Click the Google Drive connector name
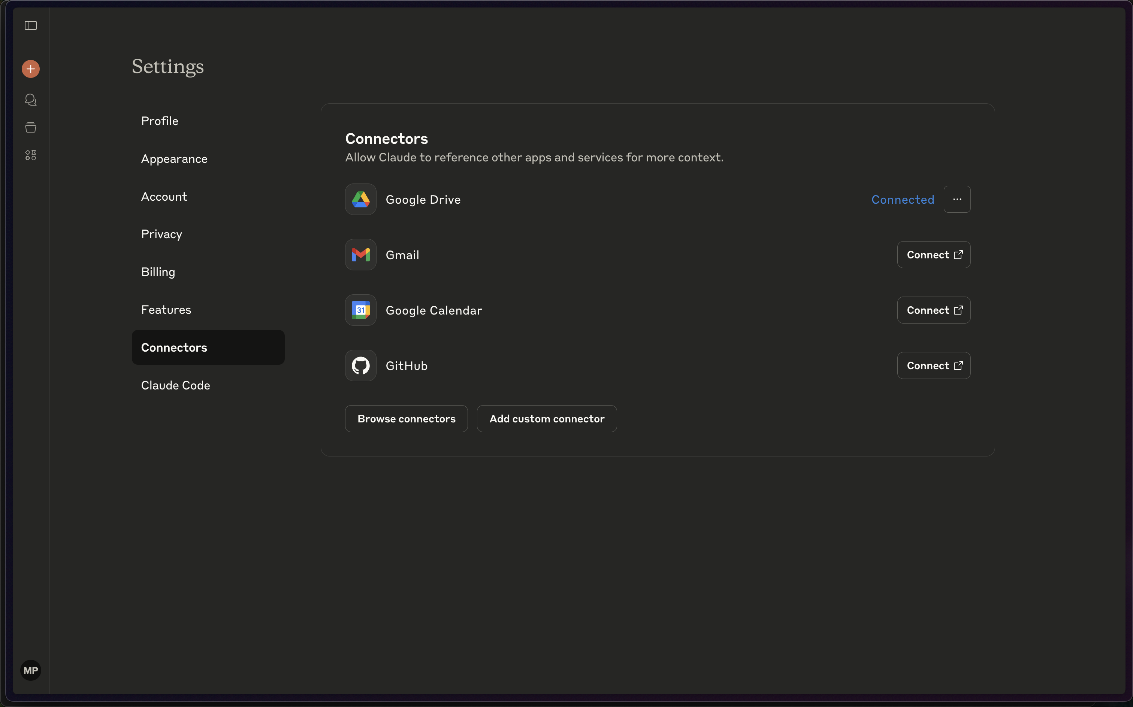This screenshot has height=707, width=1133. 423,200
